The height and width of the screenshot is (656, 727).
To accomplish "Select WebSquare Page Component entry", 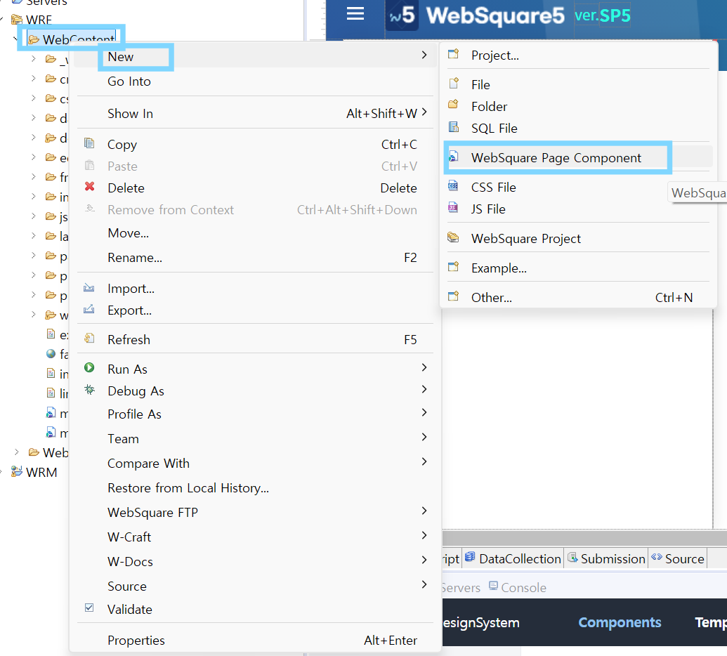I will click(578, 158).
